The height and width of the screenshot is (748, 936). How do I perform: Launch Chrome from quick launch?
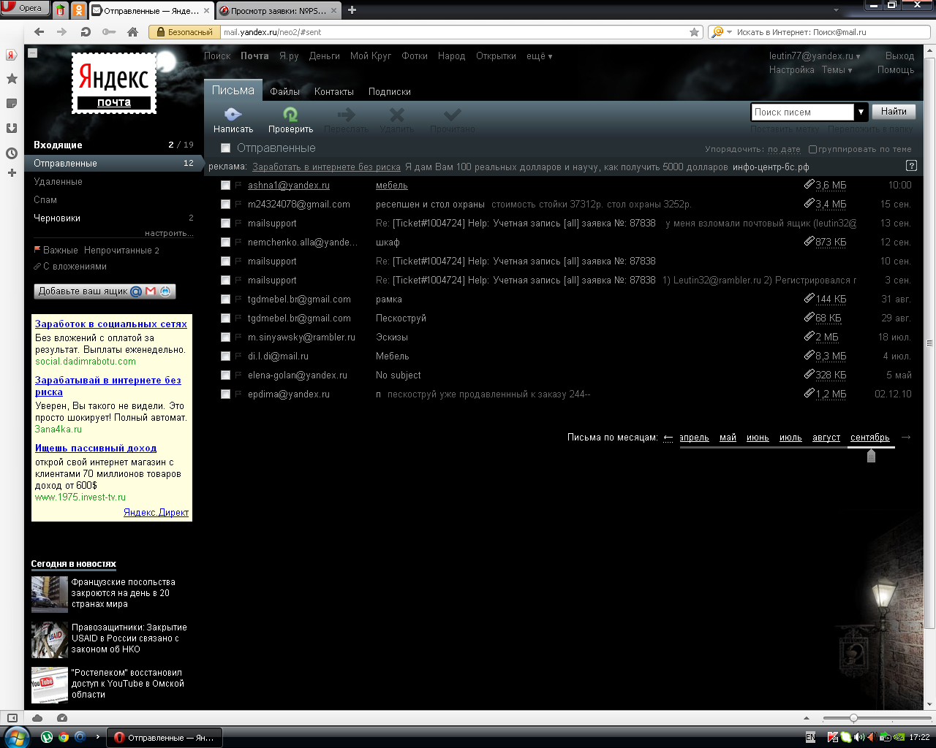pos(64,737)
